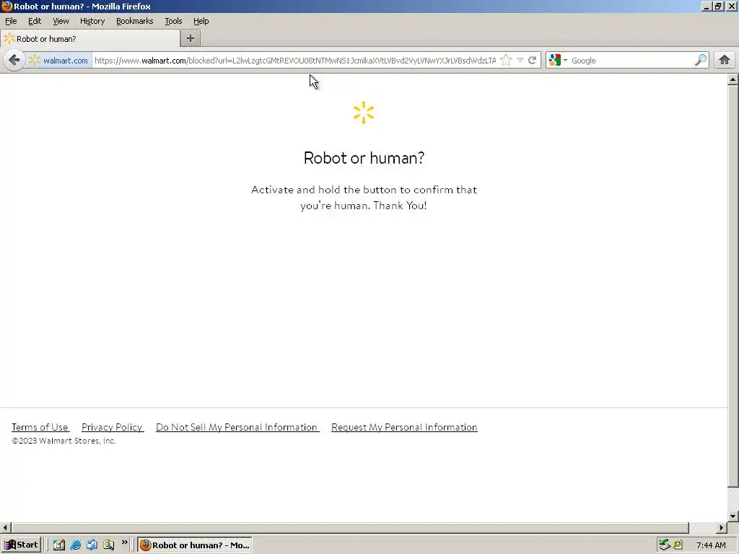Open the Edit menu
The width and height of the screenshot is (739, 554).
click(35, 21)
